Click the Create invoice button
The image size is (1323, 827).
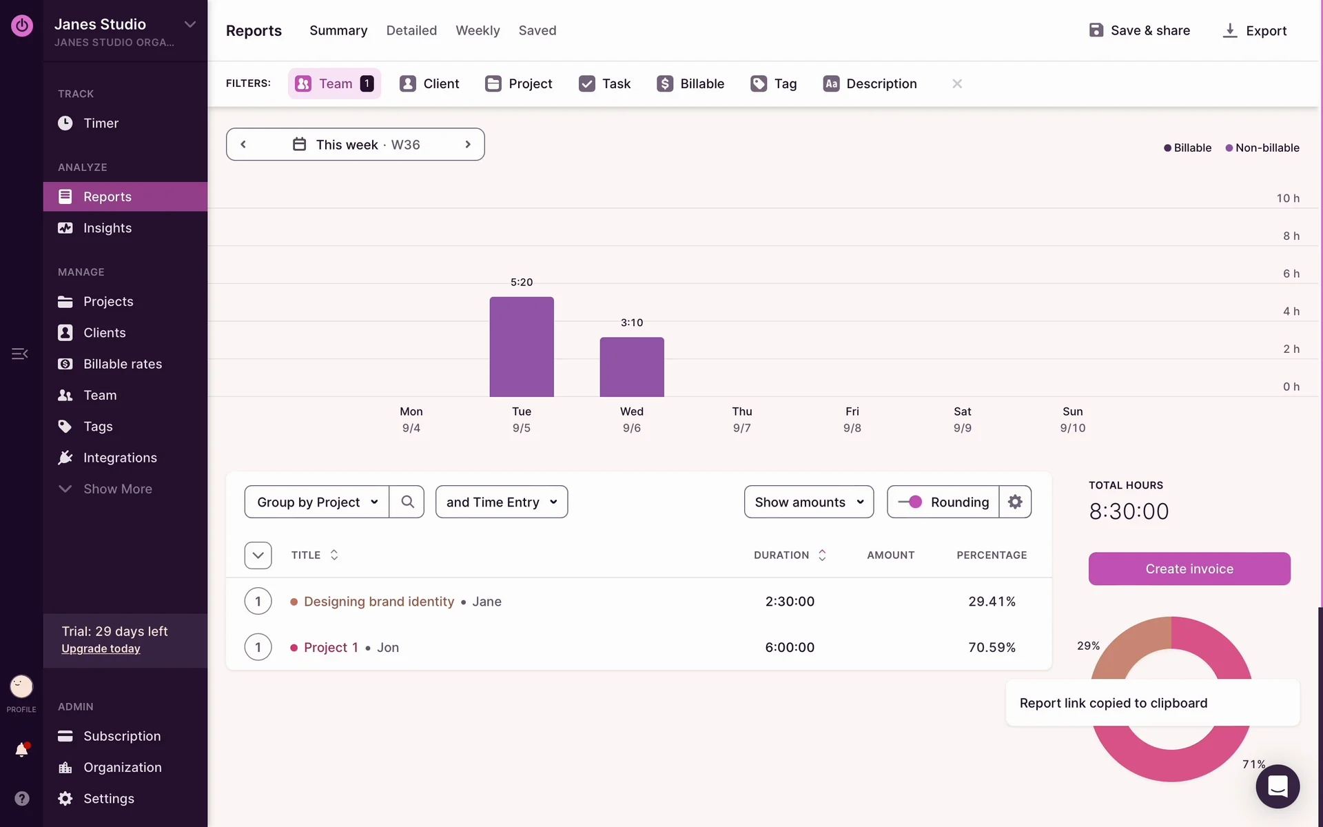point(1189,569)
